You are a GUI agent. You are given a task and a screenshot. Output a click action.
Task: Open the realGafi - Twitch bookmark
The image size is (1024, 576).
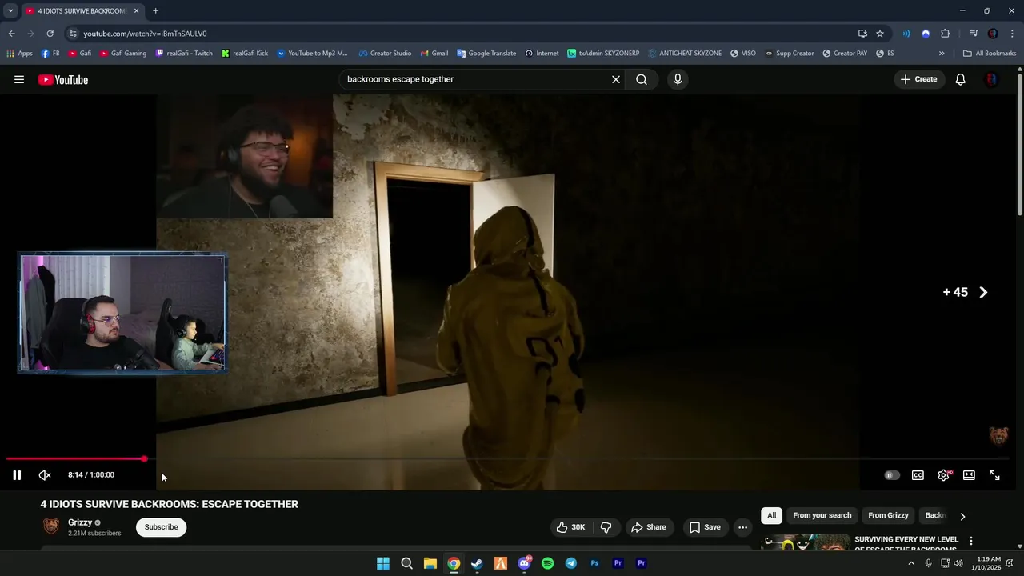click(184, 54)
